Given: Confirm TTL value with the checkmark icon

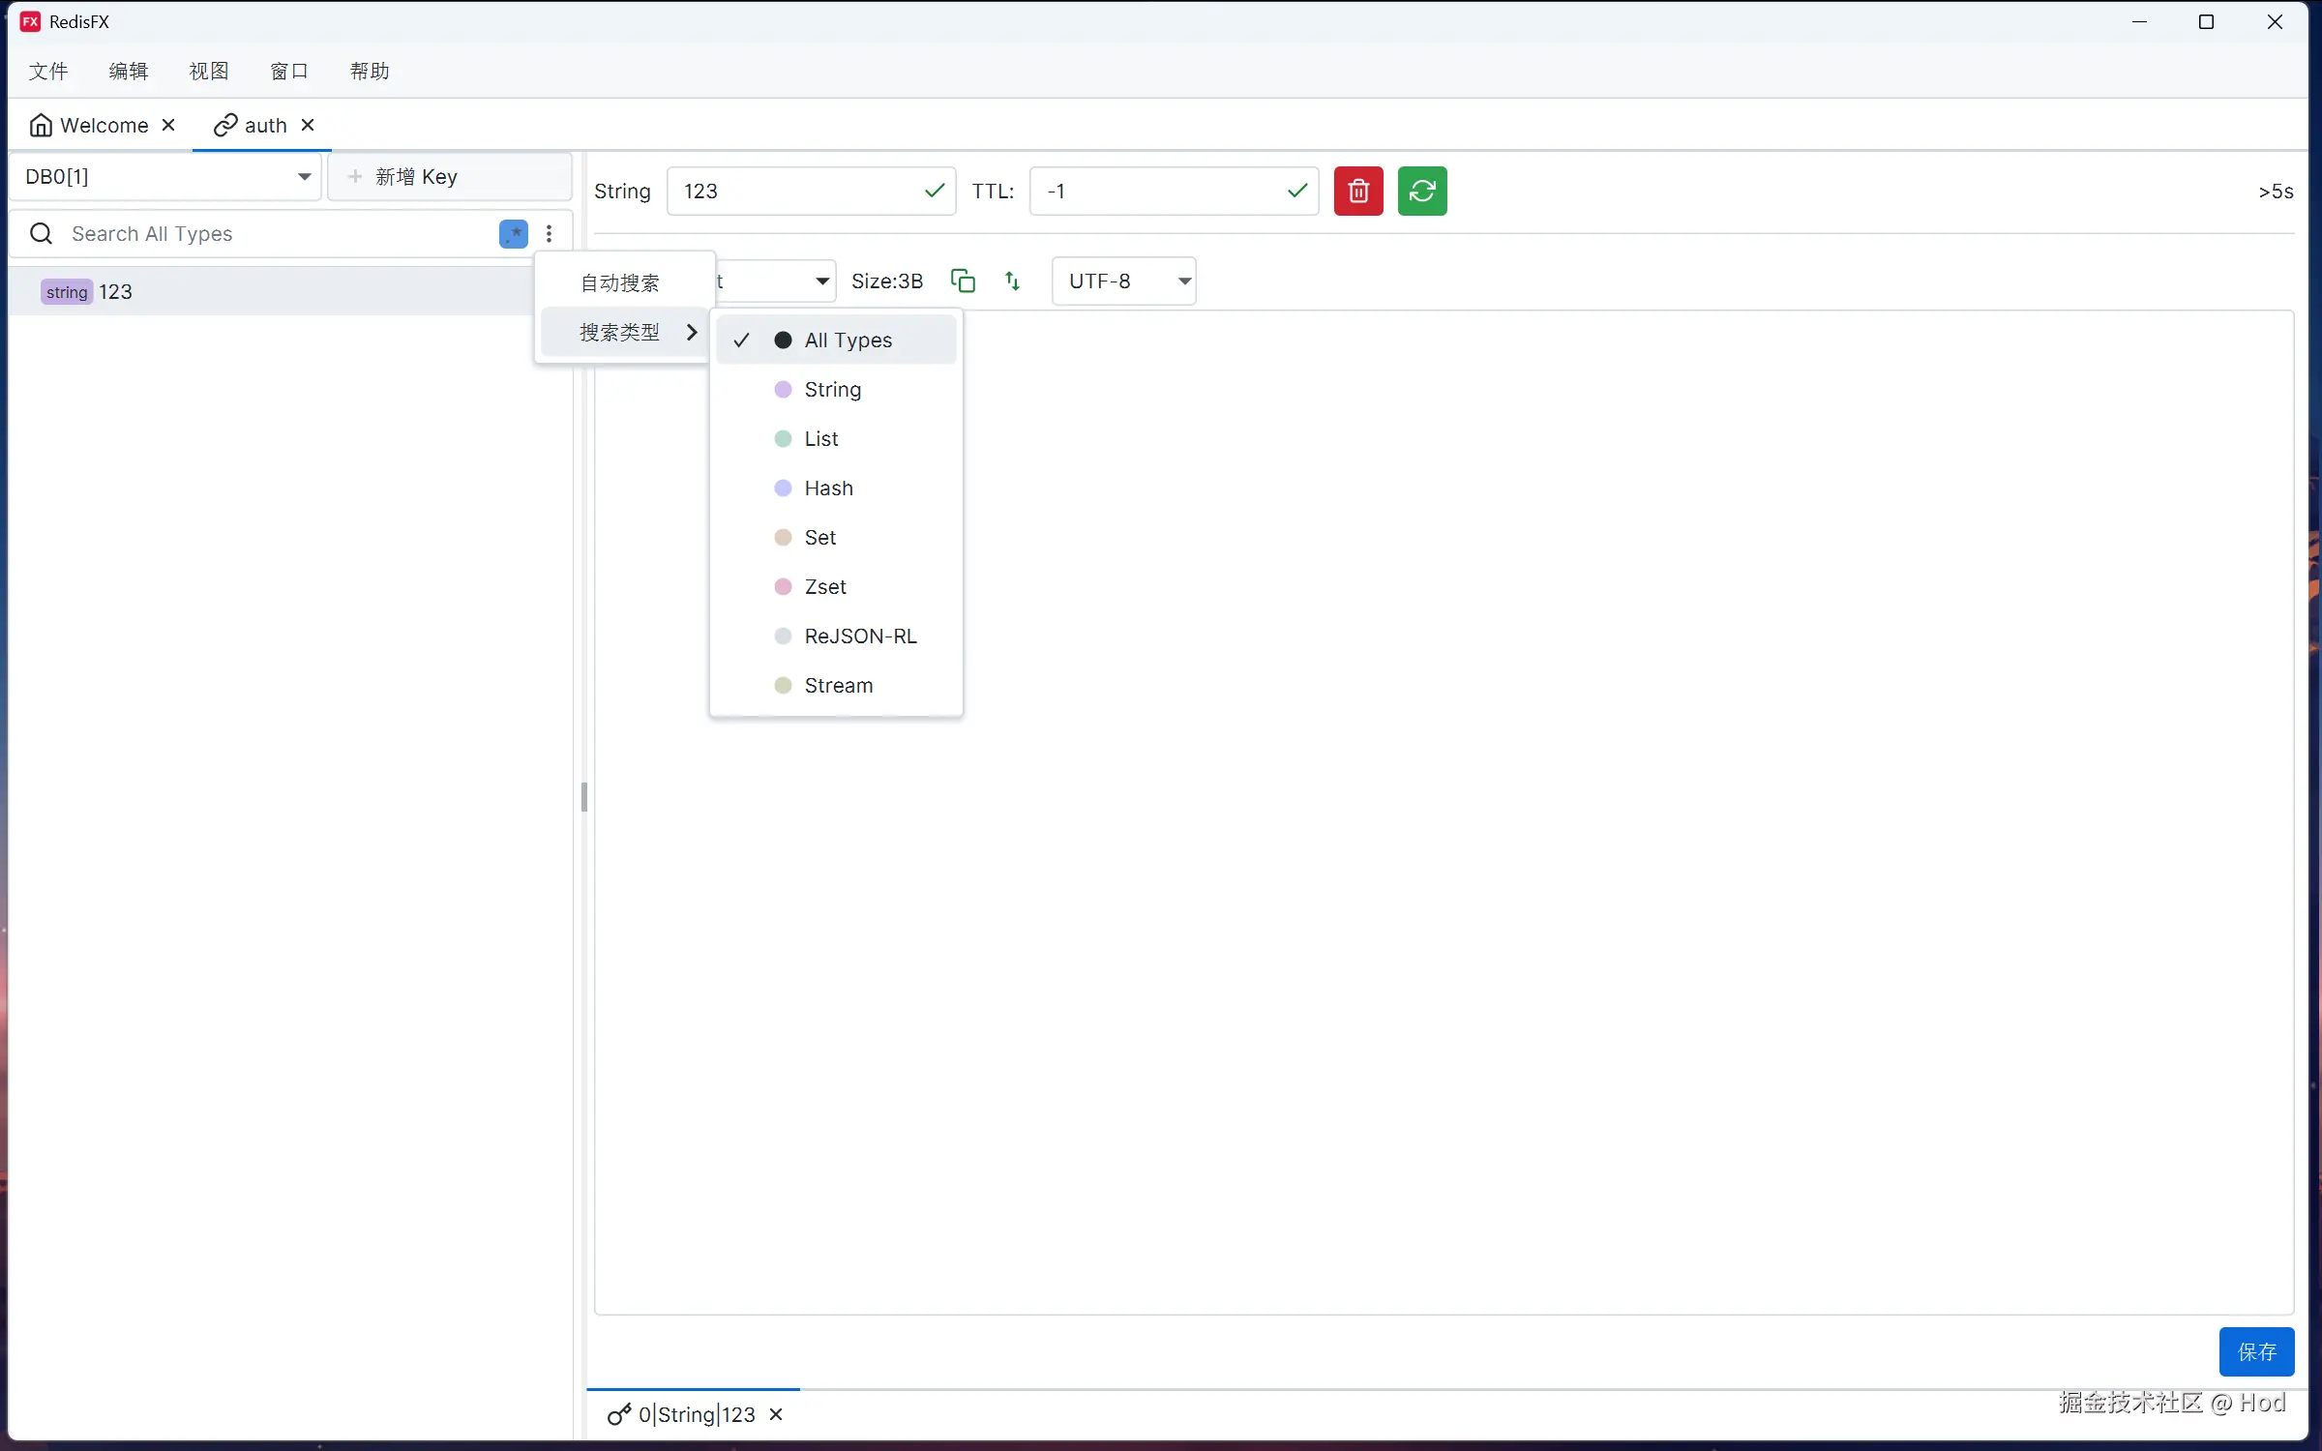Looking at the screenshot, I should pyautogui.click(x=1296, y=191).
